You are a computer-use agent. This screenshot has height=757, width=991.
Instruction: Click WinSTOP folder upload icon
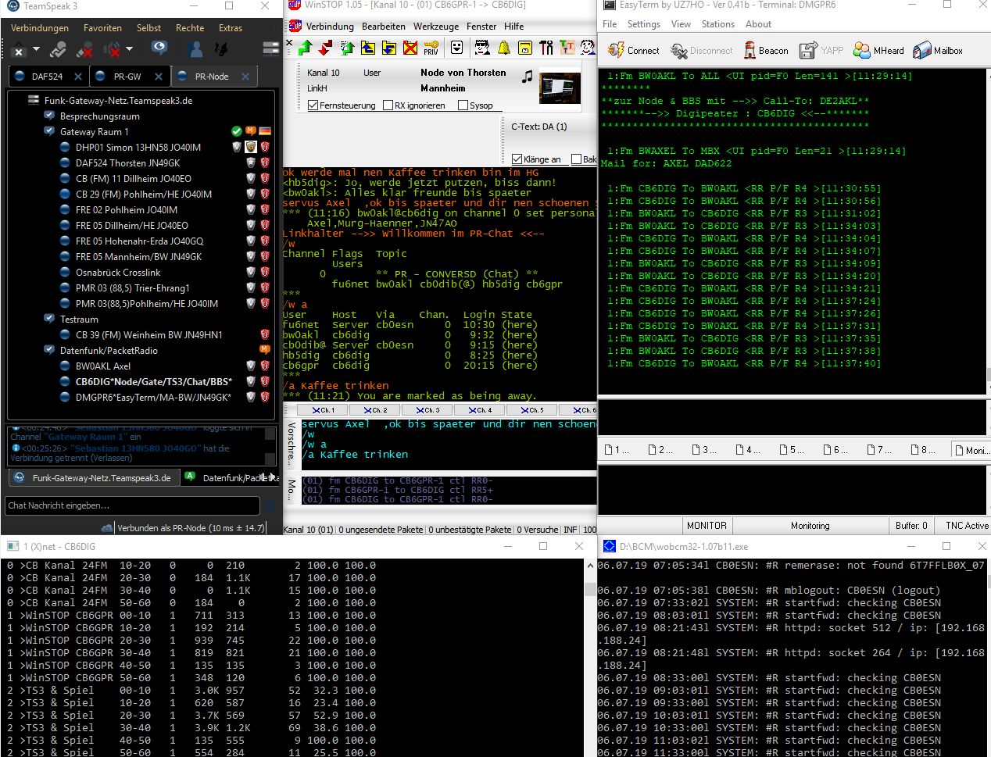point(368,48)
